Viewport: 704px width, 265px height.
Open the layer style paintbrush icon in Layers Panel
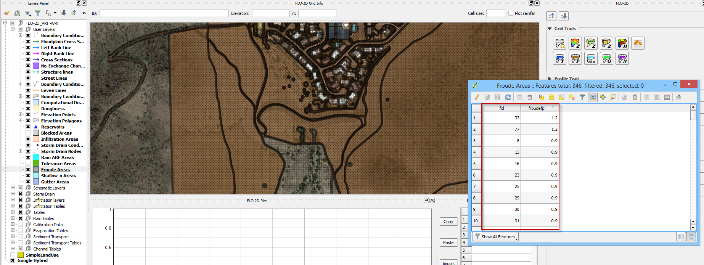7,13
